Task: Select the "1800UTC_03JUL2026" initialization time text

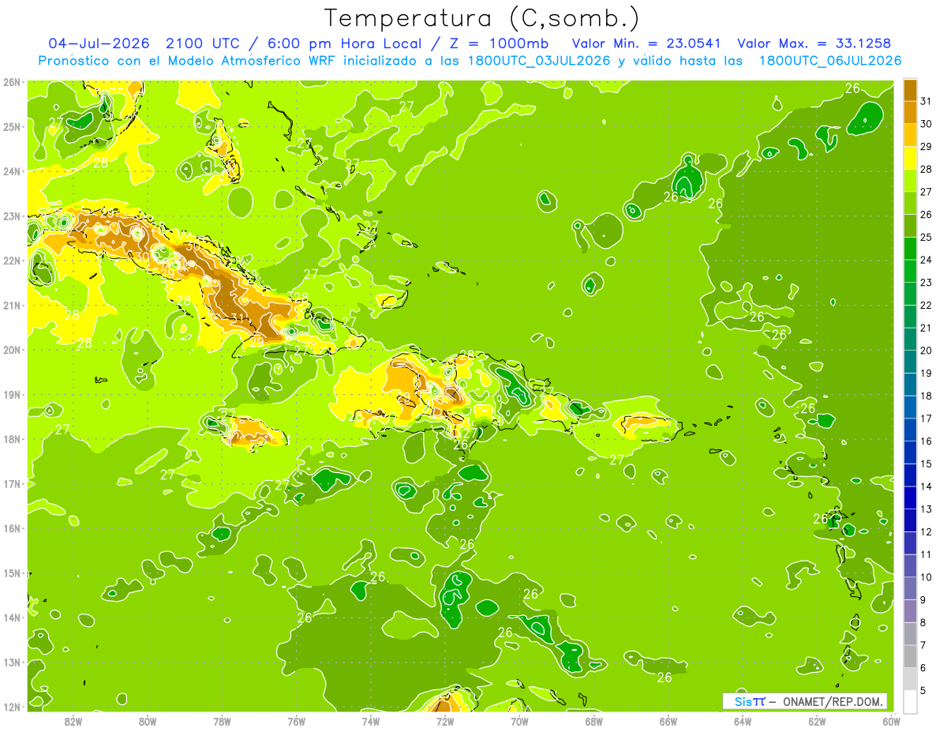Action: pos(537,61)
